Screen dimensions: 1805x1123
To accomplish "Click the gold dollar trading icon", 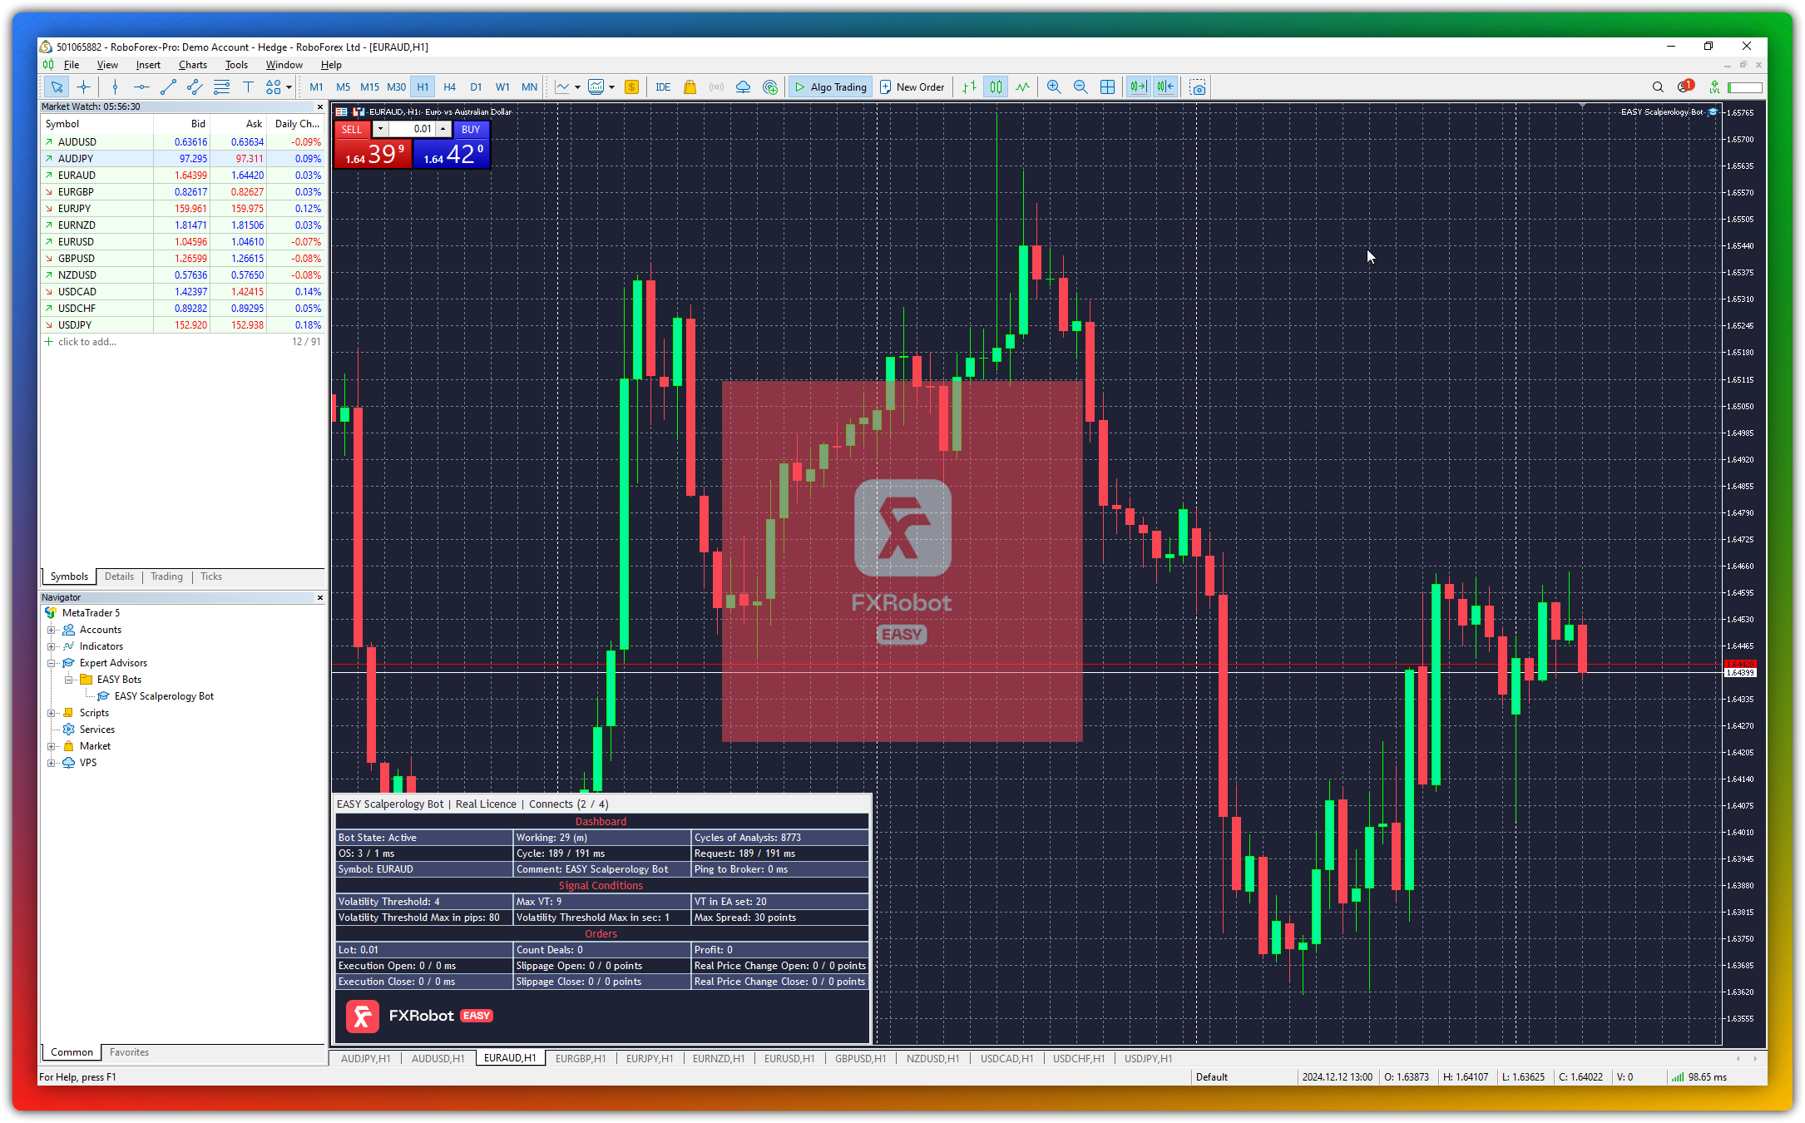I will click(631, 87).
